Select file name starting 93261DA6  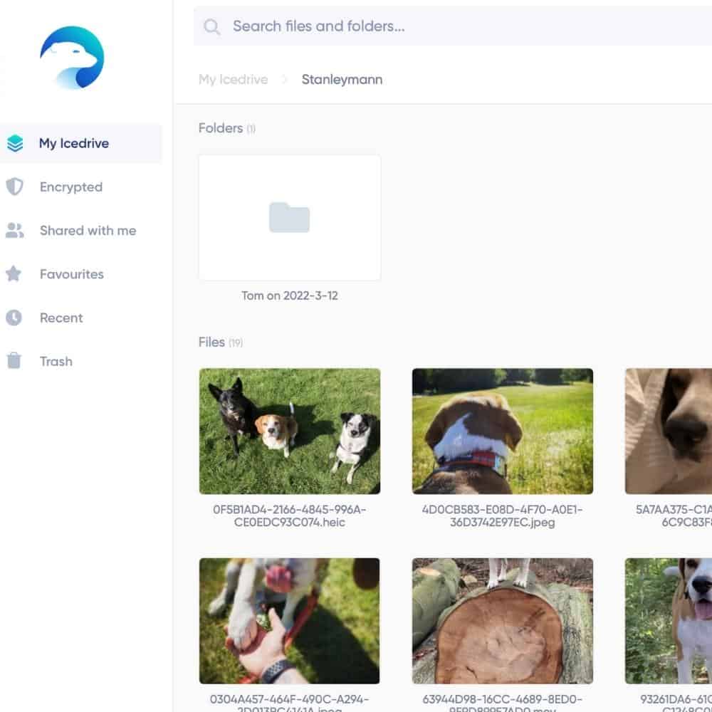[x=676, y=703]
